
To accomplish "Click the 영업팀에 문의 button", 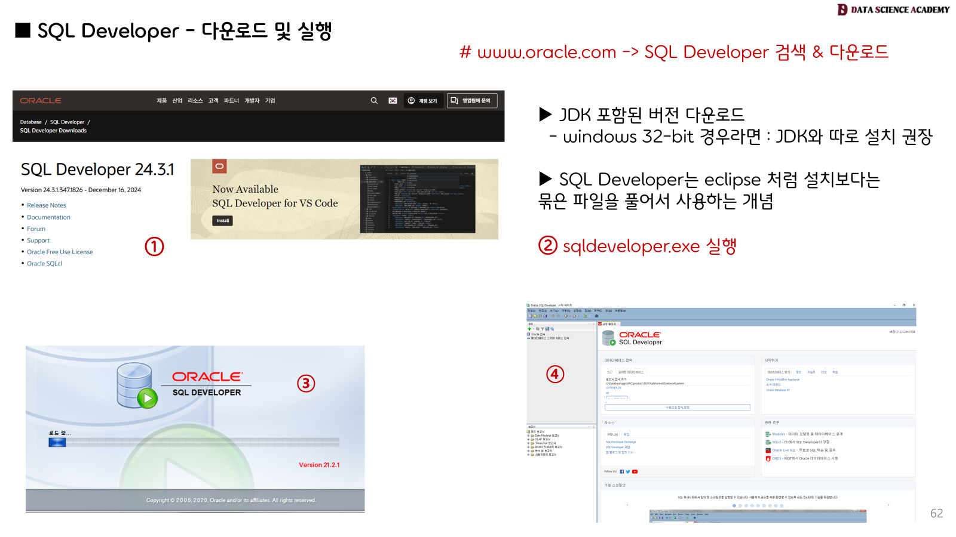I will (472, 101).
